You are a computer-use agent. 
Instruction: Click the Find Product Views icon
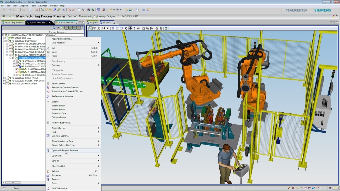tap(48, 123)
